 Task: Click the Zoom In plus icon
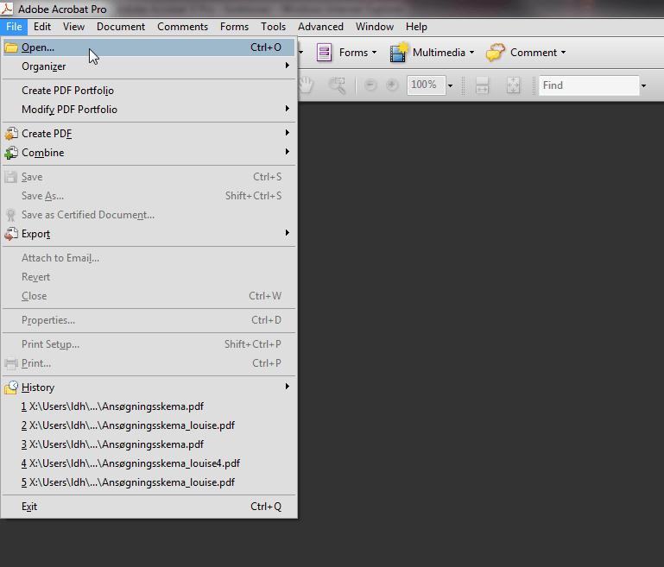click(392, 85)
